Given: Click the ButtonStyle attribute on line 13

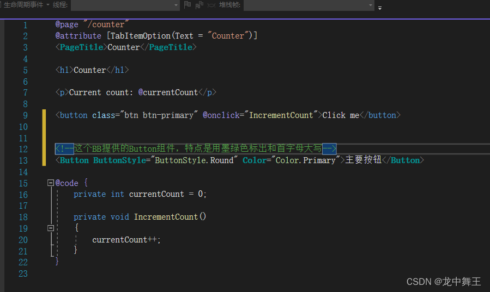Looking at the screenshot, I should coord(120,160).
